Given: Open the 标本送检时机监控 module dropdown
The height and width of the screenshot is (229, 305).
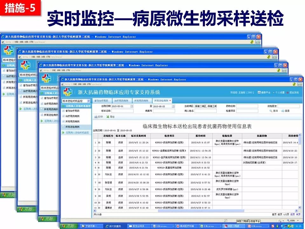Looking at the screenshot, I should pyautogui.click(x=89, y=101).
